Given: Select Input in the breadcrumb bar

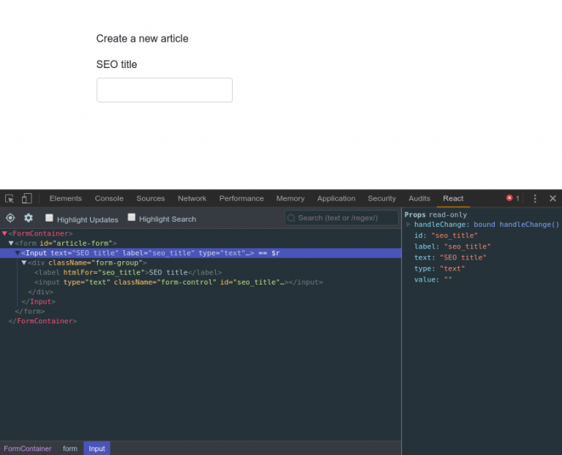Looking at the screenshot, I should (97, 448).
